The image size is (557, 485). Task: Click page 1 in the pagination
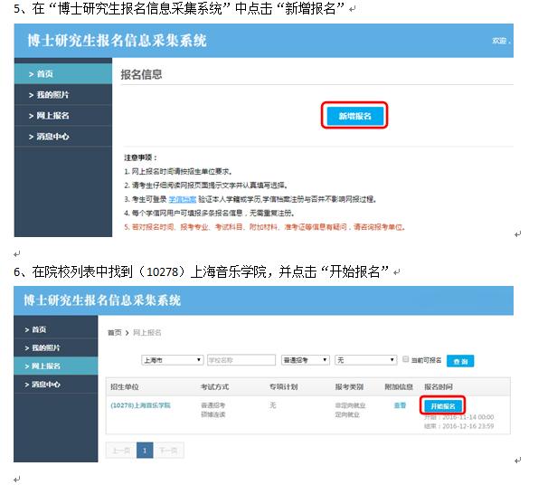click(x=145, y=451)
